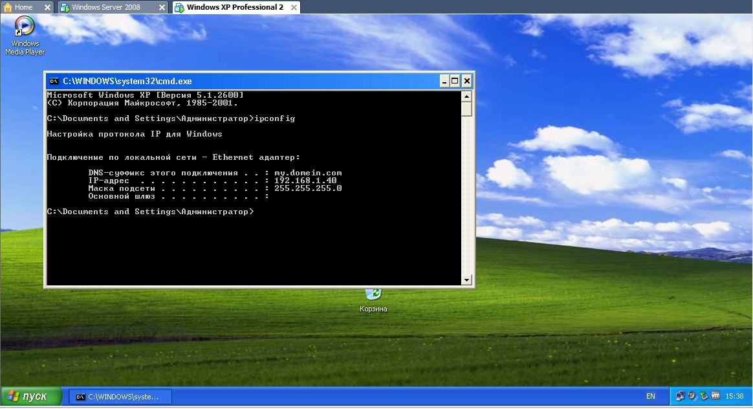Click the cmd scrollbar down arrow

[466, 280]
